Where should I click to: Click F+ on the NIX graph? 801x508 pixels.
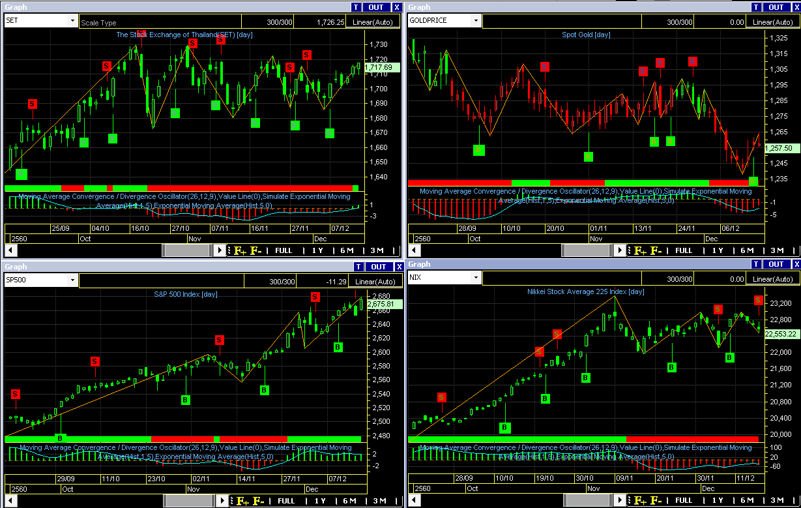pyautogui.click(x=641, y=501)
